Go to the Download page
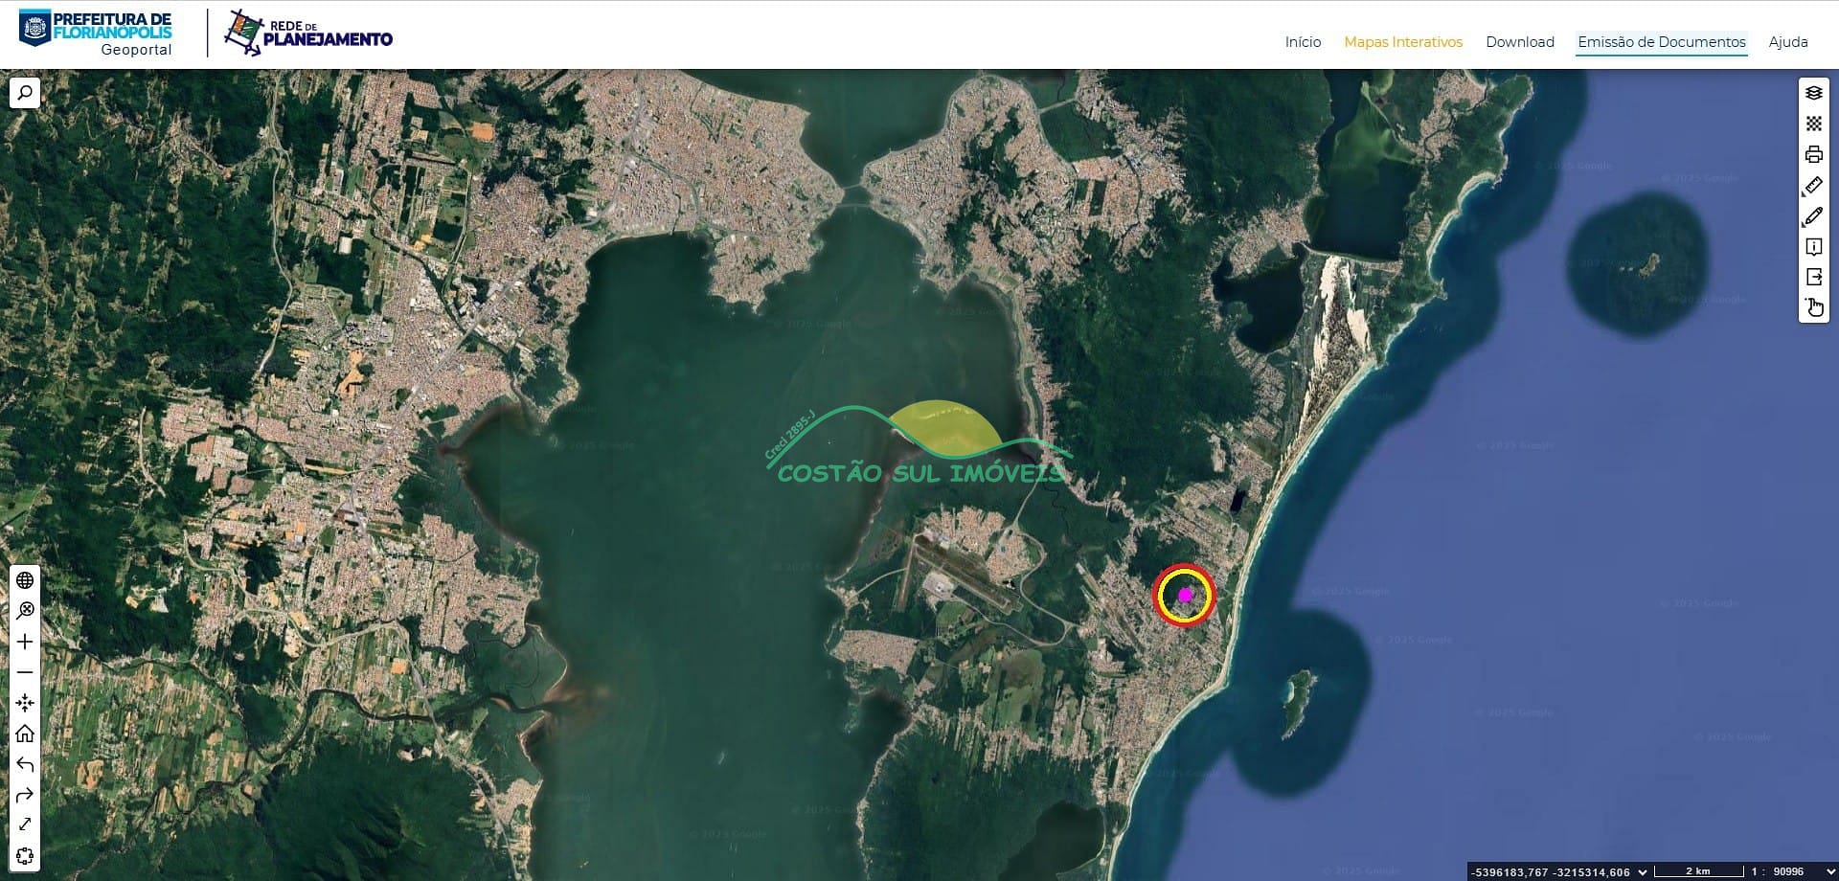 click(x=1519, y=42)
